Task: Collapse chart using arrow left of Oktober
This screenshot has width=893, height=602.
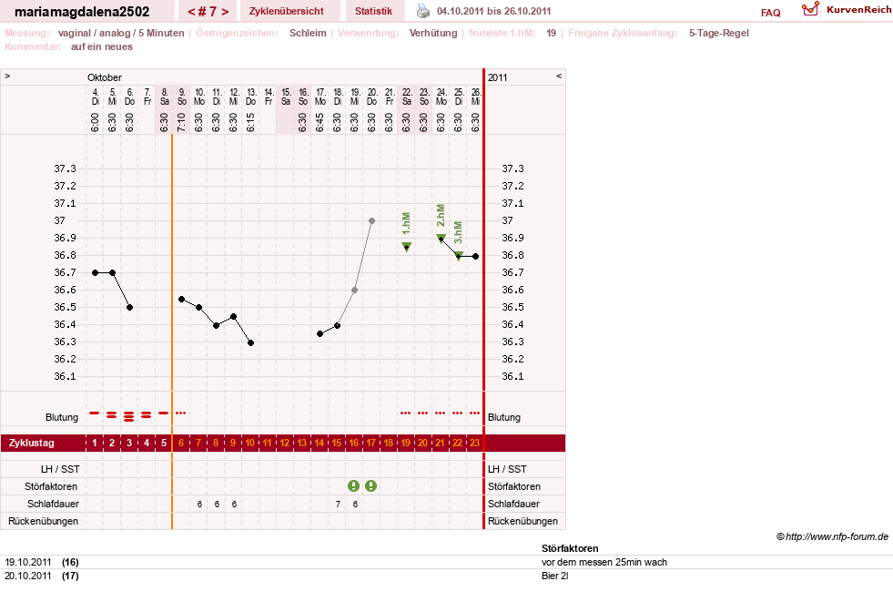Action: click(x=7, y=76)
